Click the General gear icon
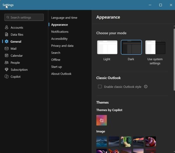This screenshot has height=153, width=175. coord(7,41)
